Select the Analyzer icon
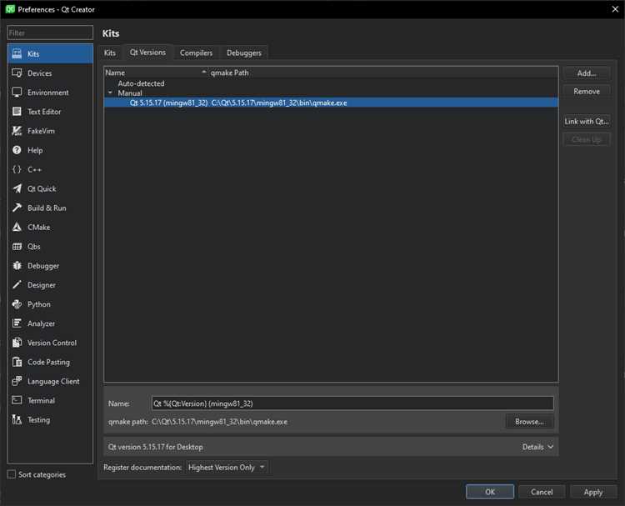This screenshot has width=625, height=506. 17,323
